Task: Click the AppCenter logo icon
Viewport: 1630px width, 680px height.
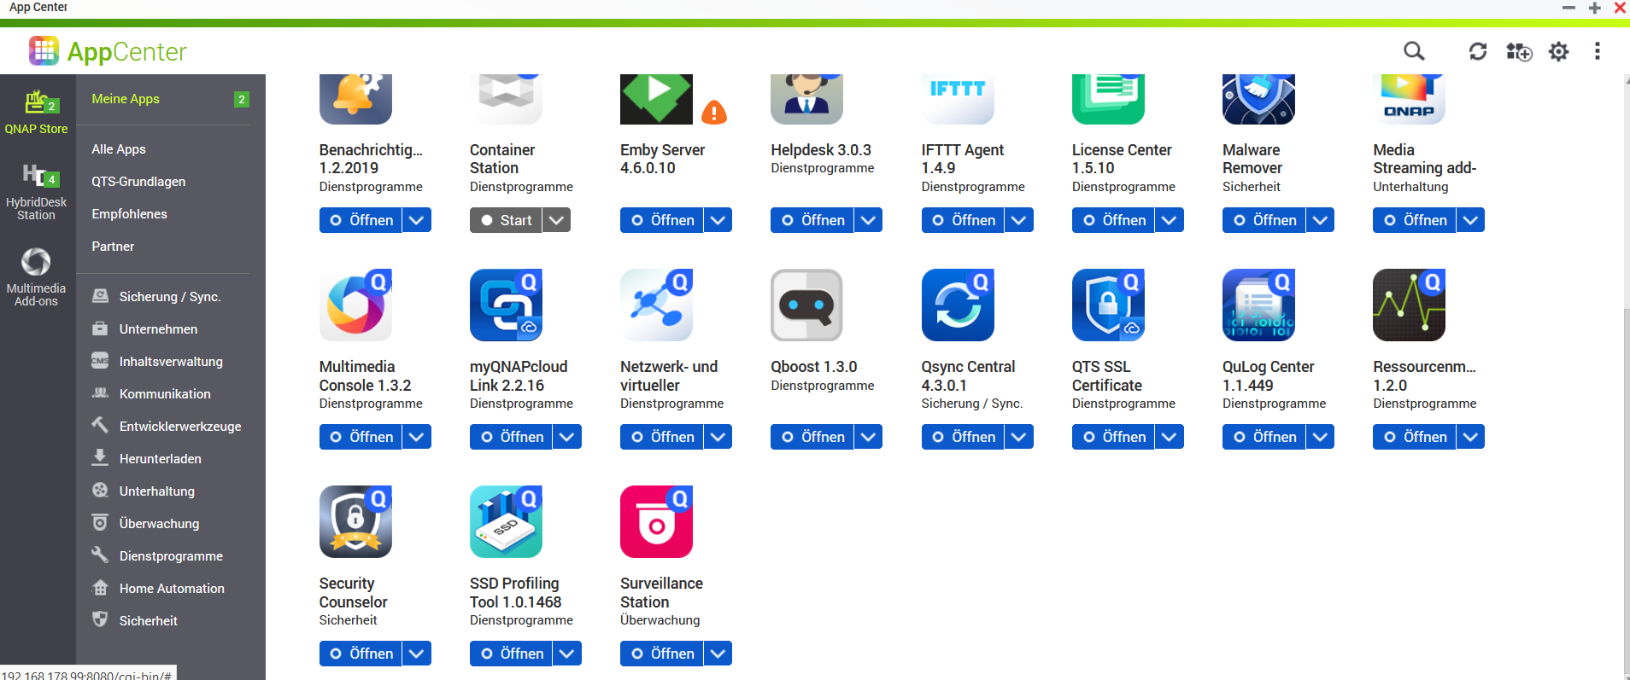Action: click(x=44, y=51)
